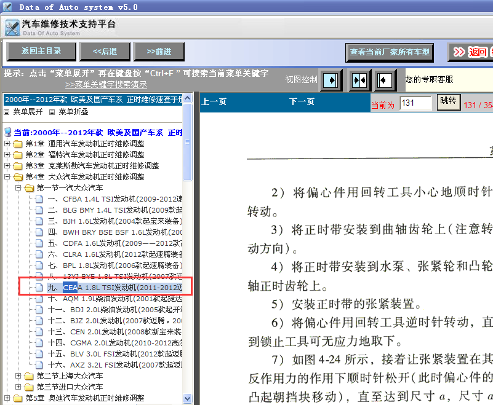Click document icon of BDJ 2.0L柴油
493x405 pixels.
[x=39, y=310]
